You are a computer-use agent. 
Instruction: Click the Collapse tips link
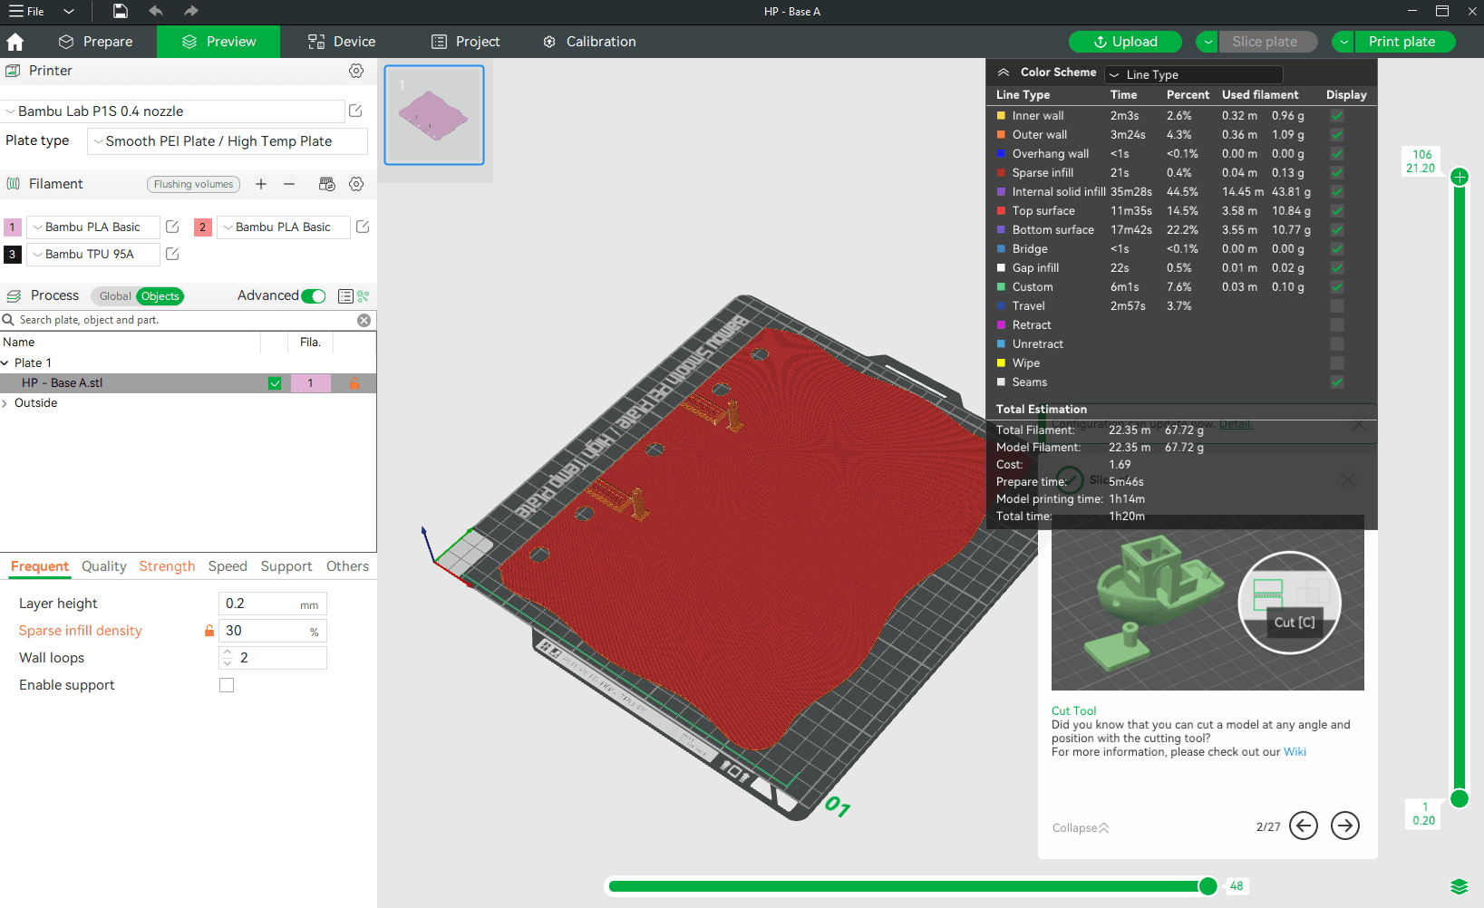coord(1081,828)
